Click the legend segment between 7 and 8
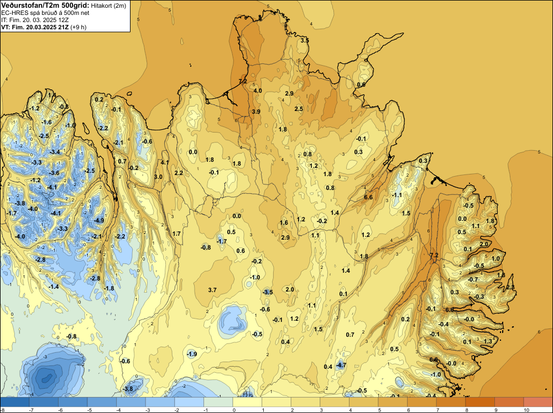The height and width of the screenshot is (413, 553). (x=451, y=402)
